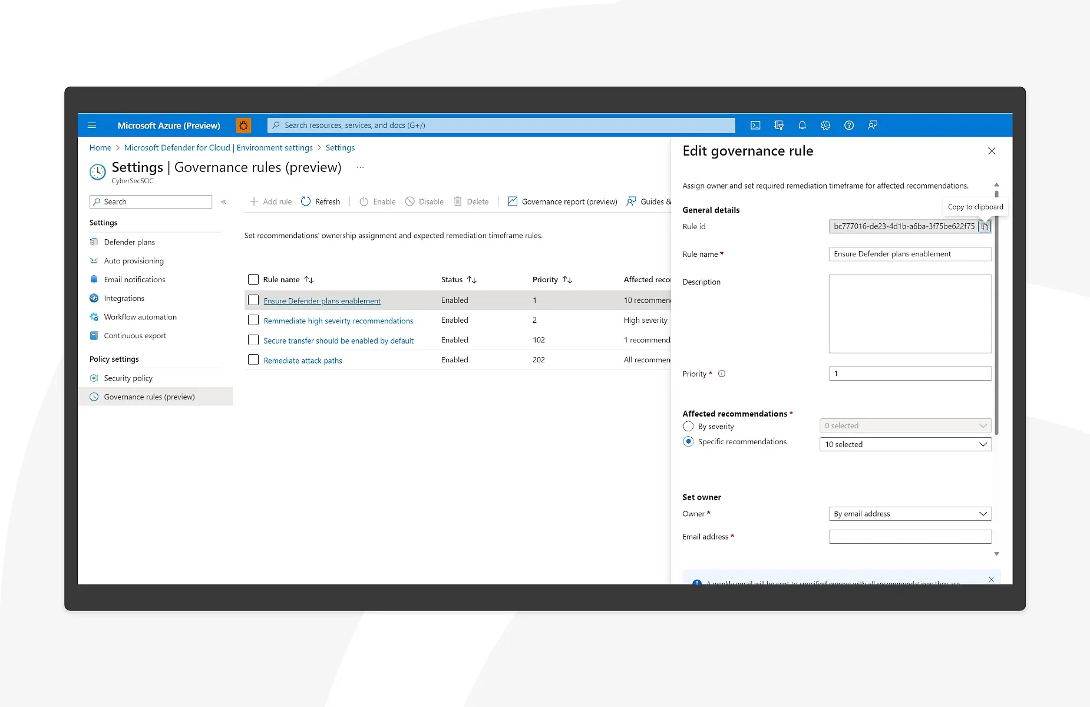Click the global search resources box
This screenshot has width=1090, height=707.
coord(501,125)
